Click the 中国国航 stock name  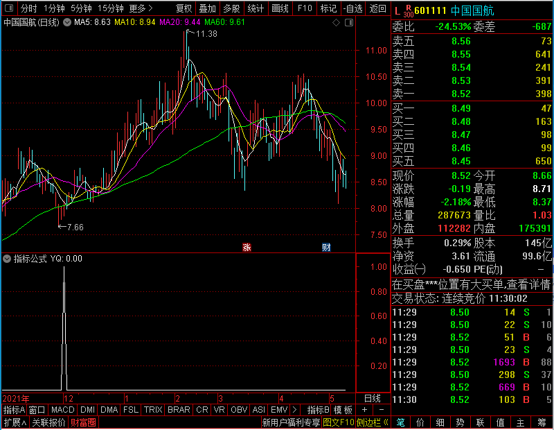(x=472, y=10)
